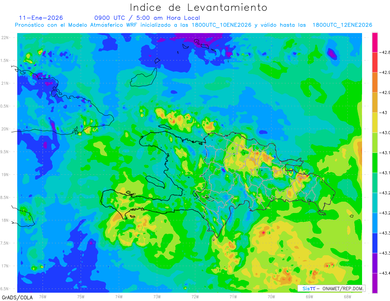
Task: Select the bottom purple swatch in the colorbar
Action: click(x=375, y=283)
